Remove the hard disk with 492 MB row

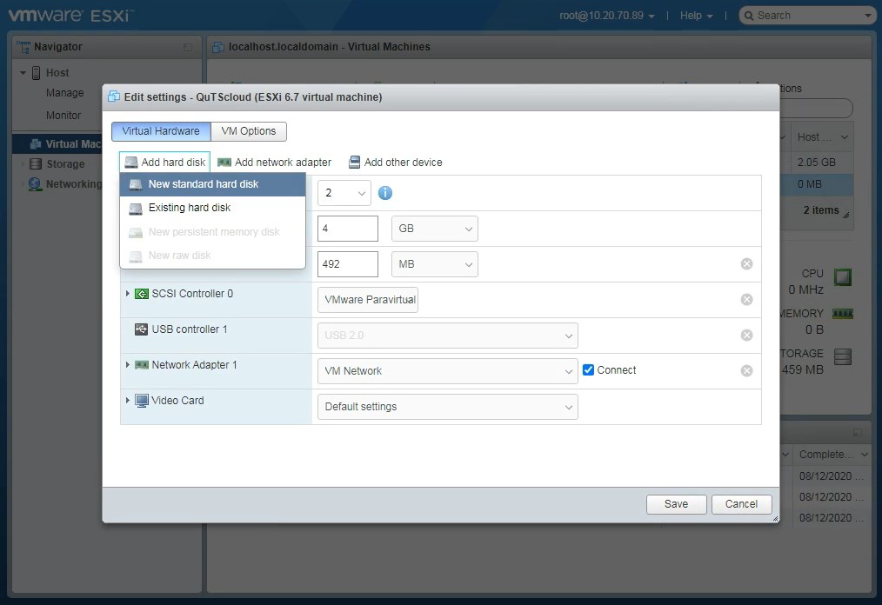point(746,263)
